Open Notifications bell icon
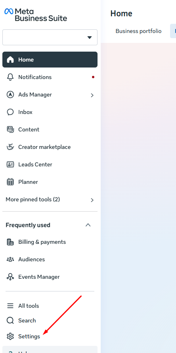 click(10, 77)
